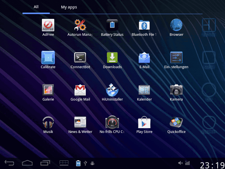225x169 pixels.
Task: Tap the muted sound status icon
Action: [x=180, y=163]
